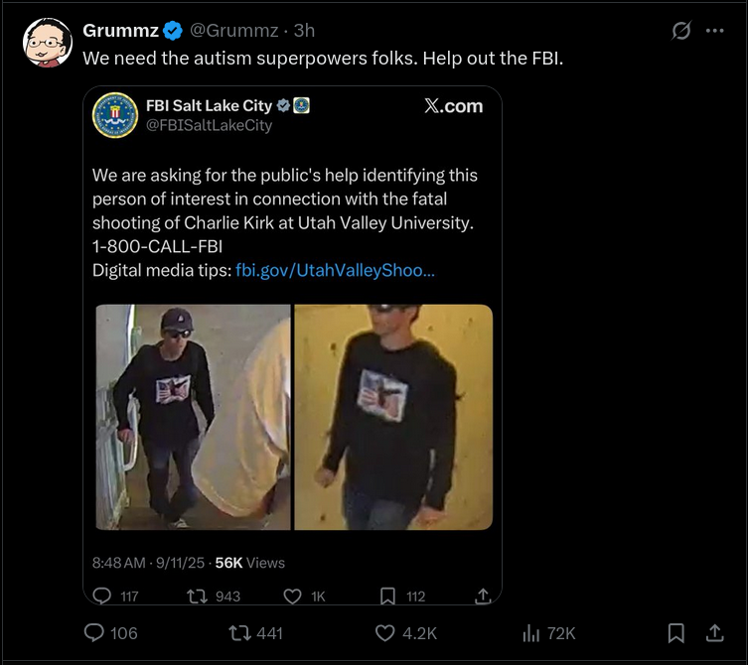Open the right surveillance photo

click(393, 417)
